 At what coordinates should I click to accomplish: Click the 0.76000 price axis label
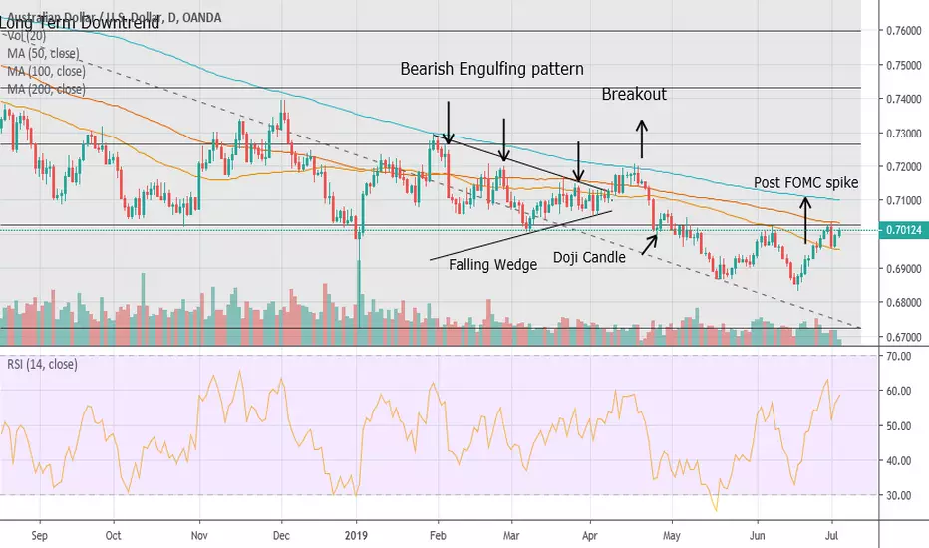pos(903,31)
